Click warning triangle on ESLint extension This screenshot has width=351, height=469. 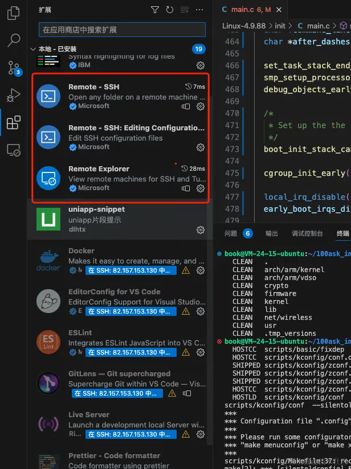(x=186, y=352)
